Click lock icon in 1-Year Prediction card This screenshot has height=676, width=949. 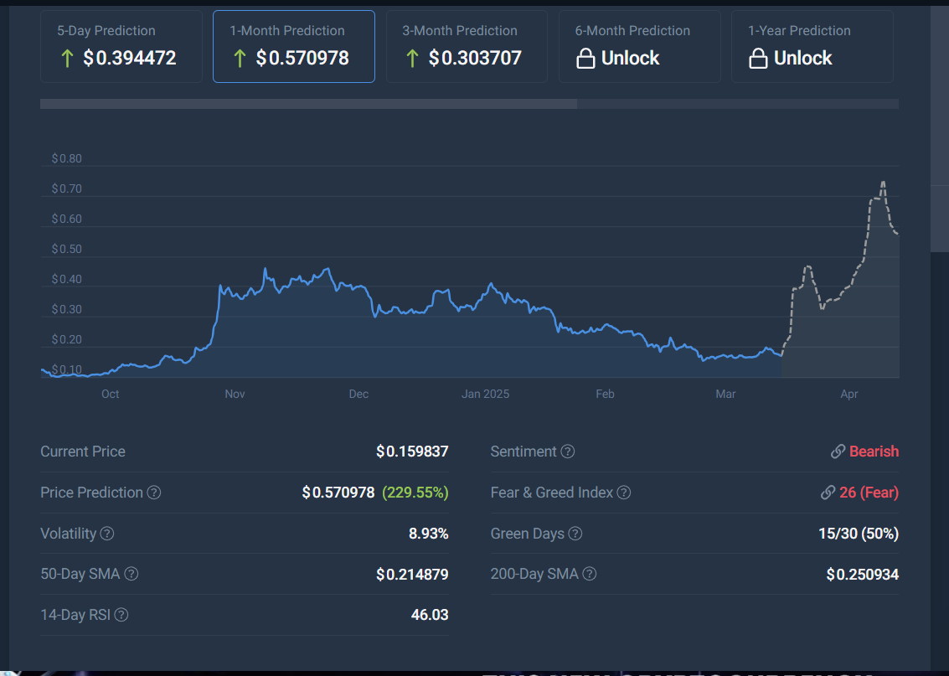click(x=758, y=59)
